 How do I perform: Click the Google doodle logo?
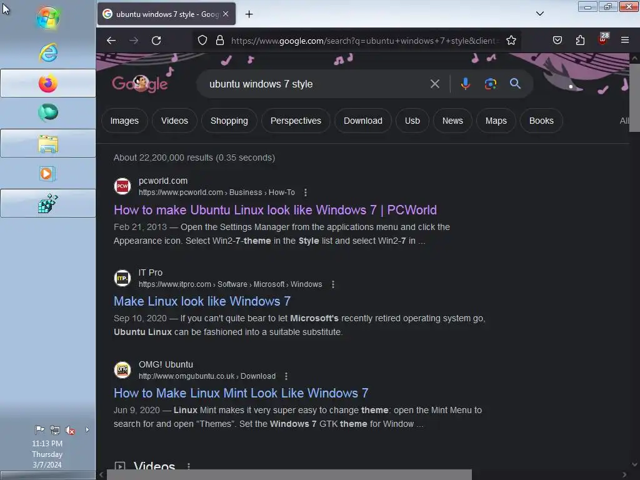tap(139, 83)
